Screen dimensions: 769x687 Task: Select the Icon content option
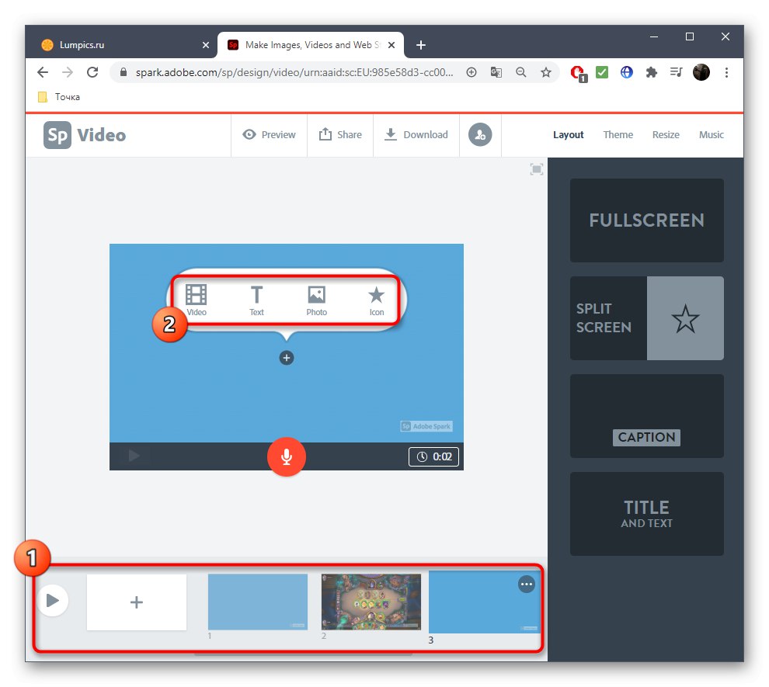[376, 300]
